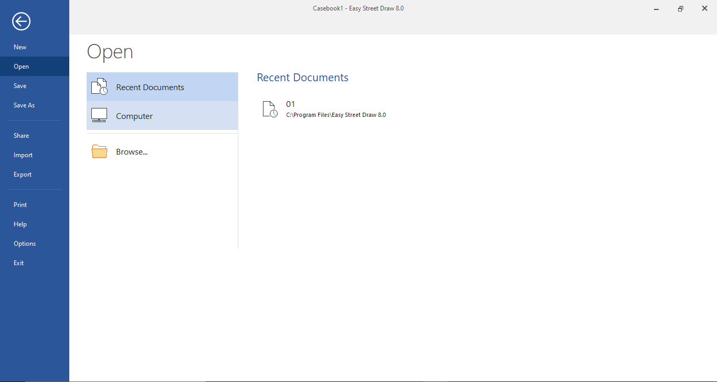Click the Computer monitor icon
Viewport: 717px width, 382px height.
99,115
